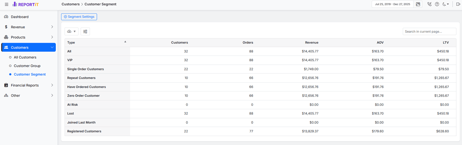Viewport: 462px width, 145px height.
Task: Expand the Other chevron arrow
Action: click(x=52, y=95)
